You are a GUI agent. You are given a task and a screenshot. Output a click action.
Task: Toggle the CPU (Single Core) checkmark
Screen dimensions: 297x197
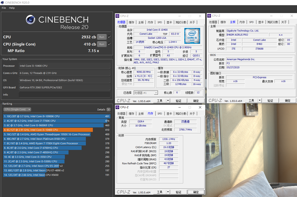[x=110, y=44]
